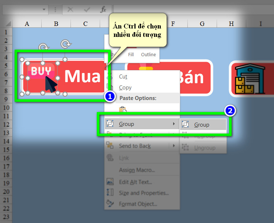
Task: Click the rotation handle of the Mua shape
Action: tap(66, 44)
